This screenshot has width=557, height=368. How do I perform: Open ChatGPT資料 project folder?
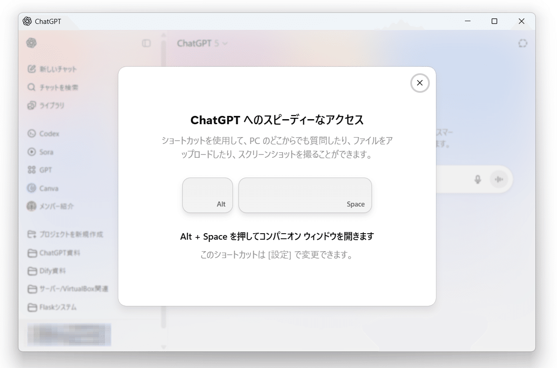(54, 253)
